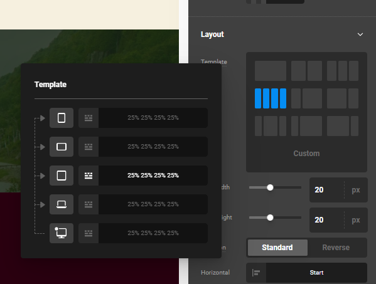Choose narrow-left wide-right two column template
This screenshot has width=376, height=284.
(x=306, y=98)
